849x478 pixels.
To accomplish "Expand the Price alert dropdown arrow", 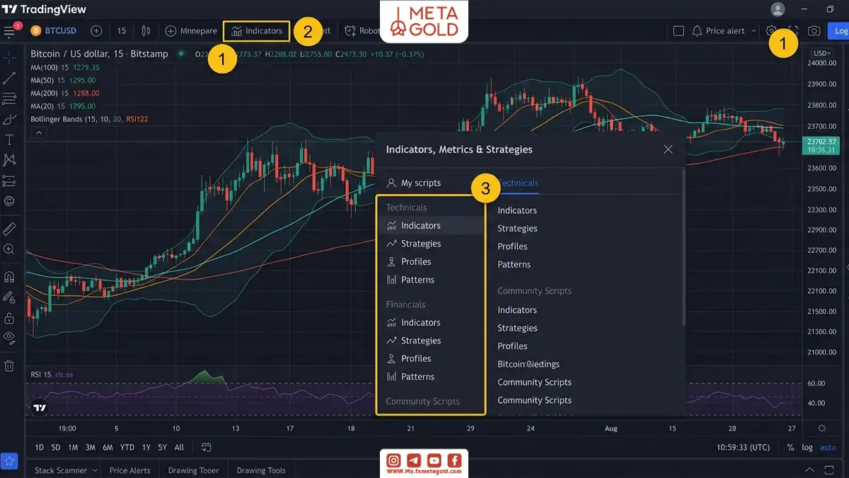I will pyautogui.click(x=753, y=31).
